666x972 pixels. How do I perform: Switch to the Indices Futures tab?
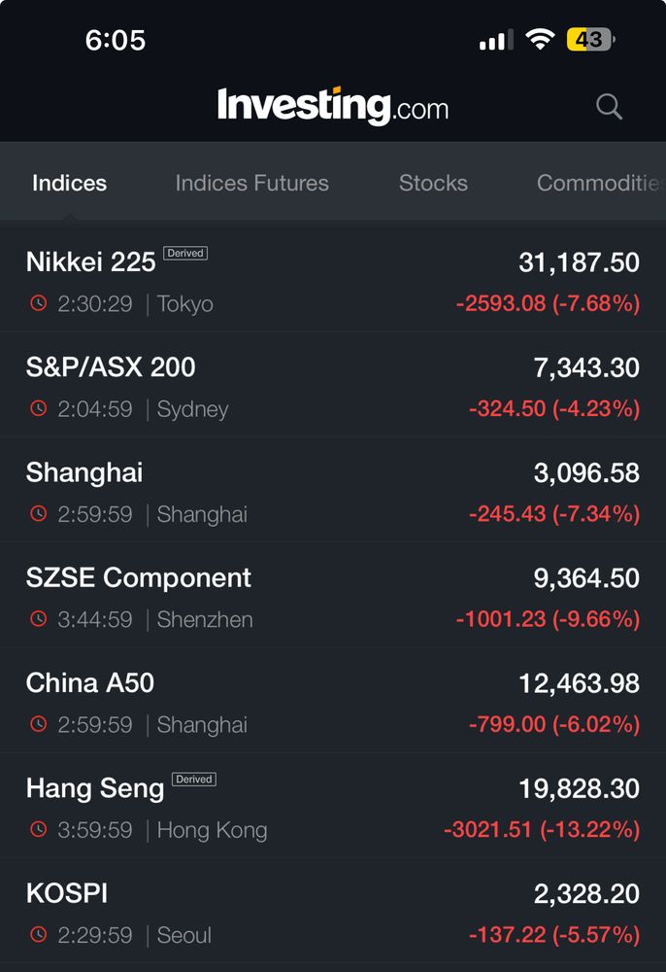(x=251, y=183)
